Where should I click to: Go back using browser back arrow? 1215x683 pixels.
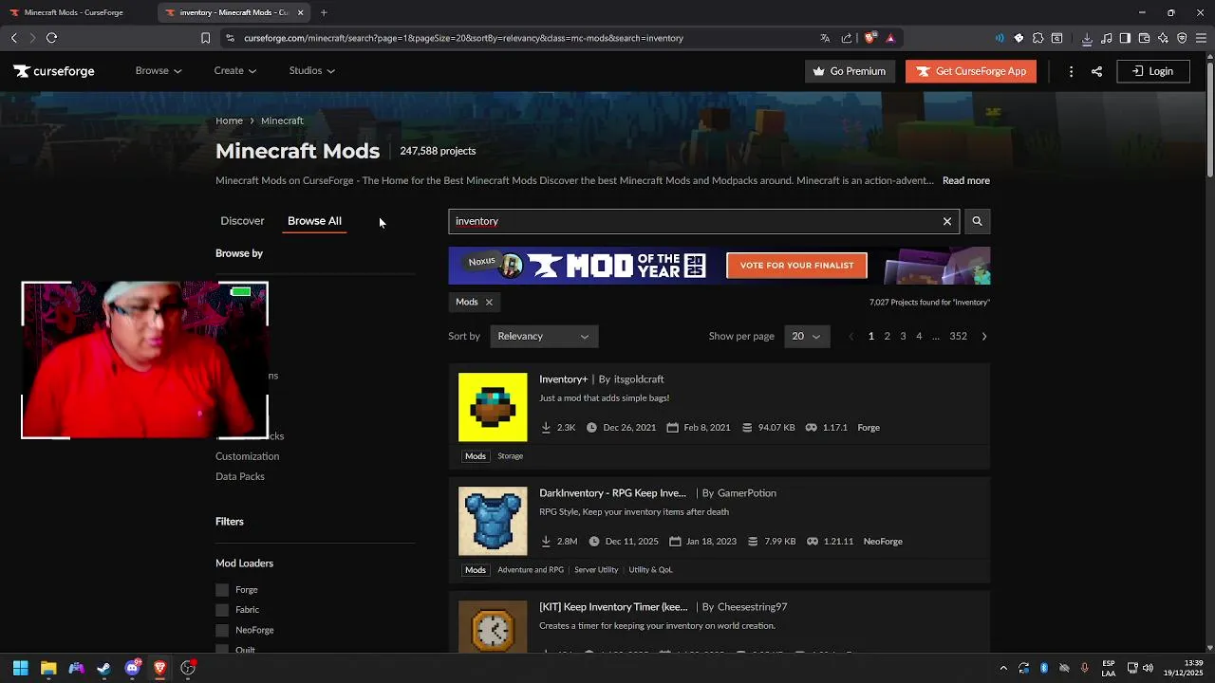tap(13, 38)
